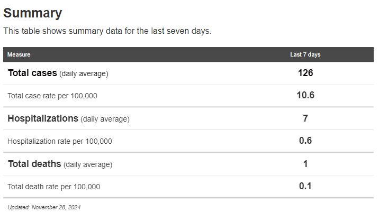This screenshot has width=379, height=222.
Task: Click the Summary heading
Action: pyautogui.click(x=33, y=13)
